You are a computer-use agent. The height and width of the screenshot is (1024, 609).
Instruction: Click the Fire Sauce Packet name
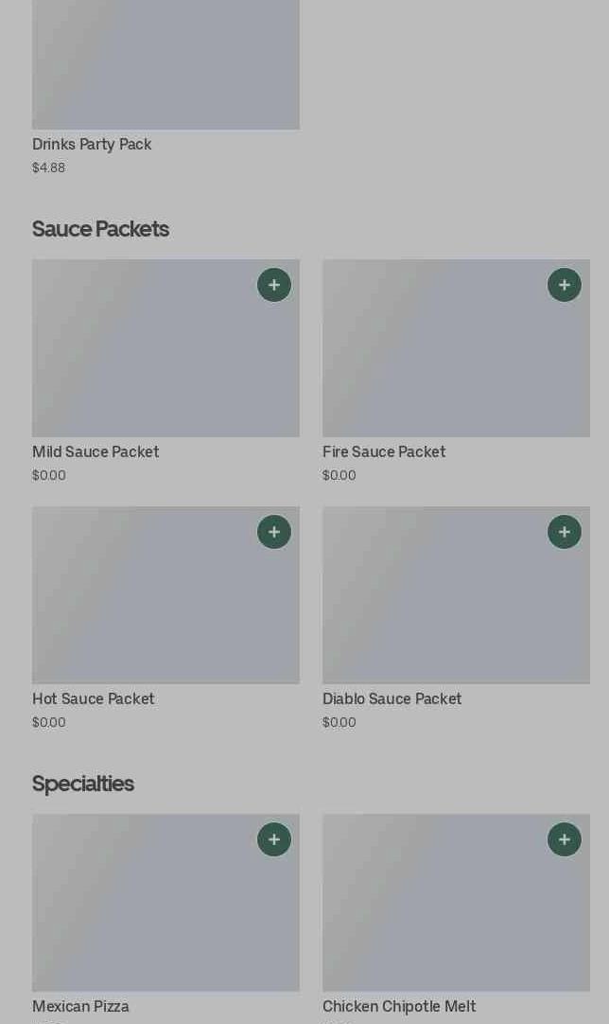(384, 452)
